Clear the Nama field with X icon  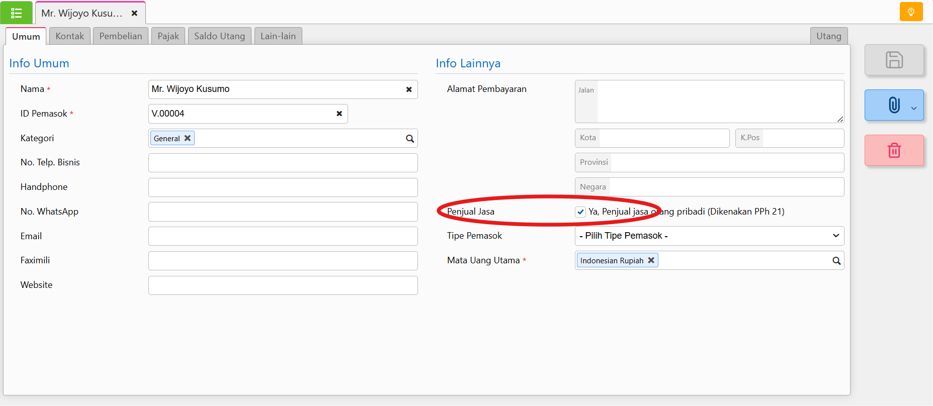click(x=409, y=89)
